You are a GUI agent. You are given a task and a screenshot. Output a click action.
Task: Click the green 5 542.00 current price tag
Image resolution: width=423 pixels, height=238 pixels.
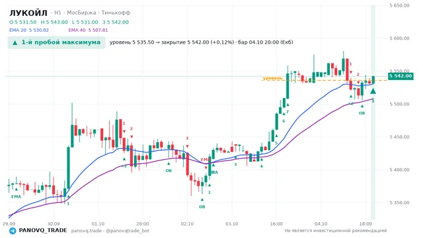(x=401, y=76)
